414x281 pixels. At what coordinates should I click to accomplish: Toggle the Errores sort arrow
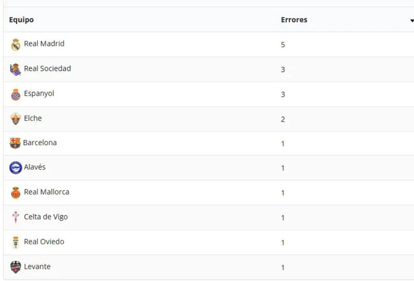click(412, 21)
